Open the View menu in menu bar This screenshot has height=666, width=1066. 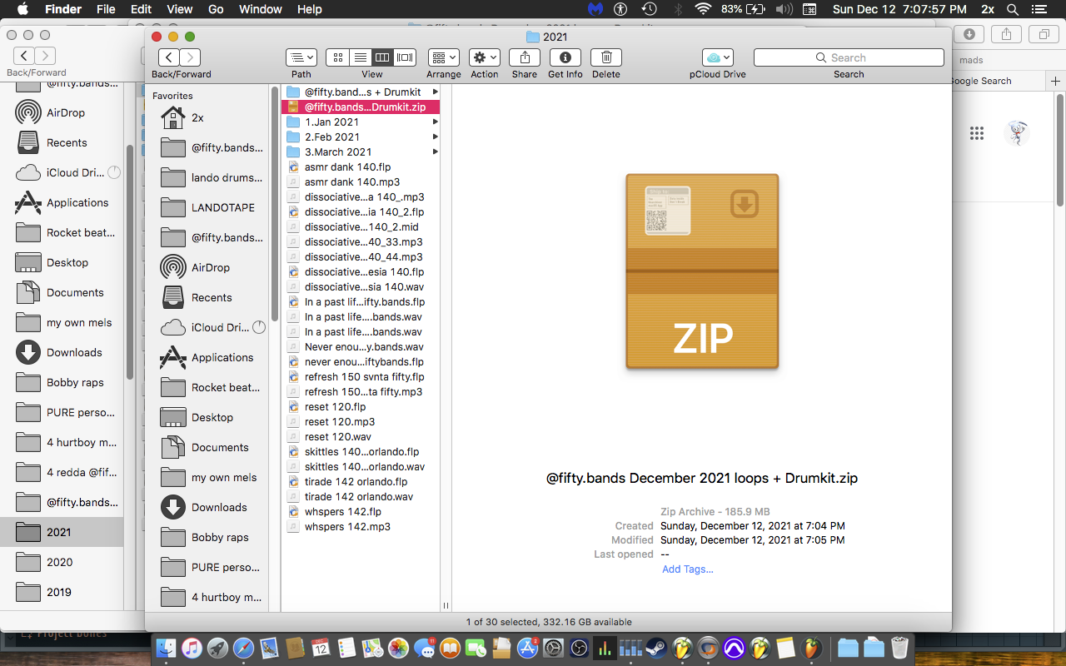click(179, 9)
